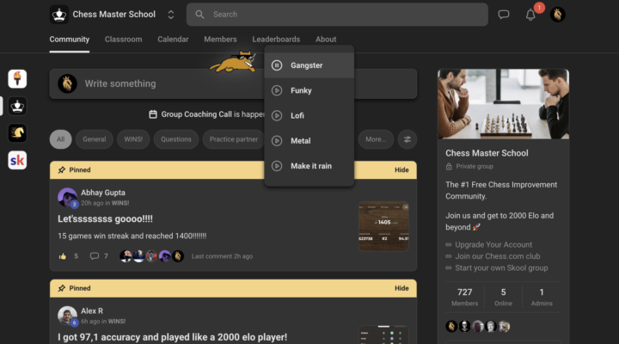Open the Calendar tab

[173, 40]
